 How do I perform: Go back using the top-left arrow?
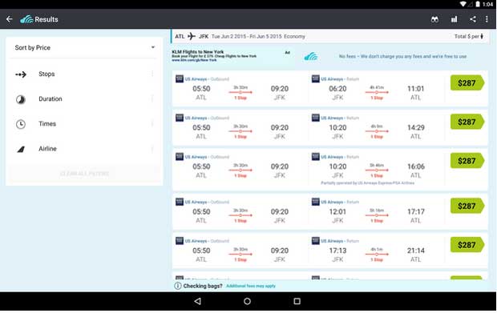pyautogui.click(x=9, y=19)
